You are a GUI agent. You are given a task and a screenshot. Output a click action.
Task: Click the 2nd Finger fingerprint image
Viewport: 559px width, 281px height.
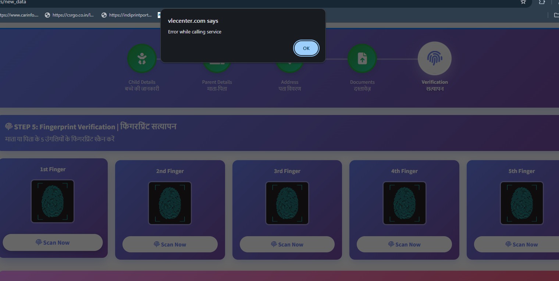170,203
